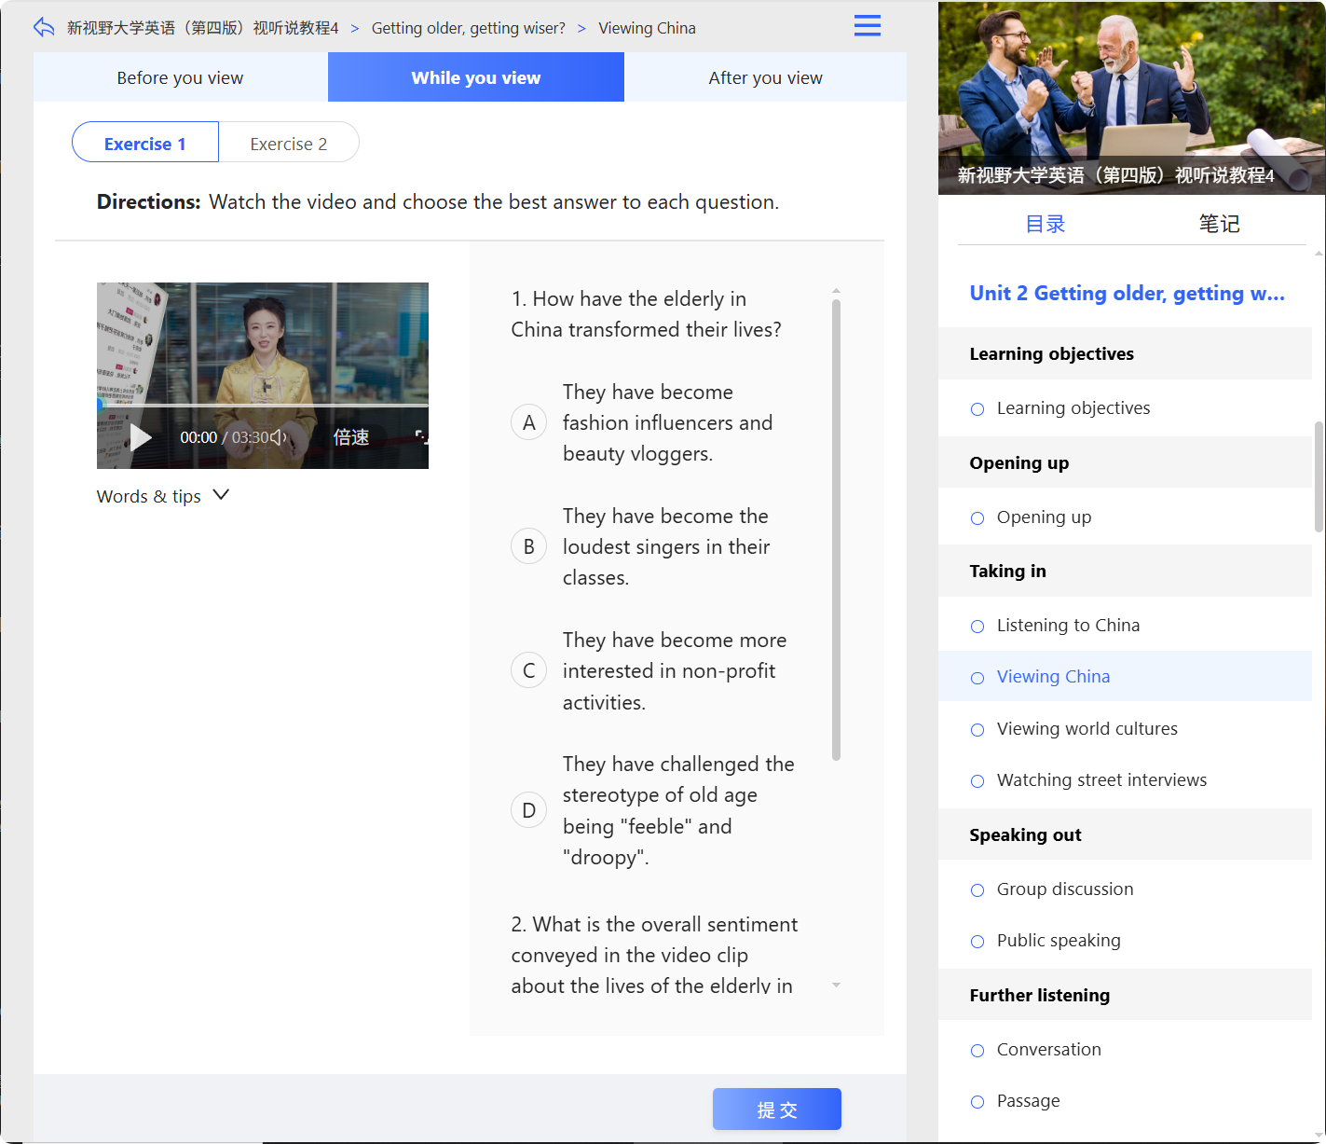Pick answer option C
The height and width of the screenshot is (1144, 1326).
click(528, 670)
